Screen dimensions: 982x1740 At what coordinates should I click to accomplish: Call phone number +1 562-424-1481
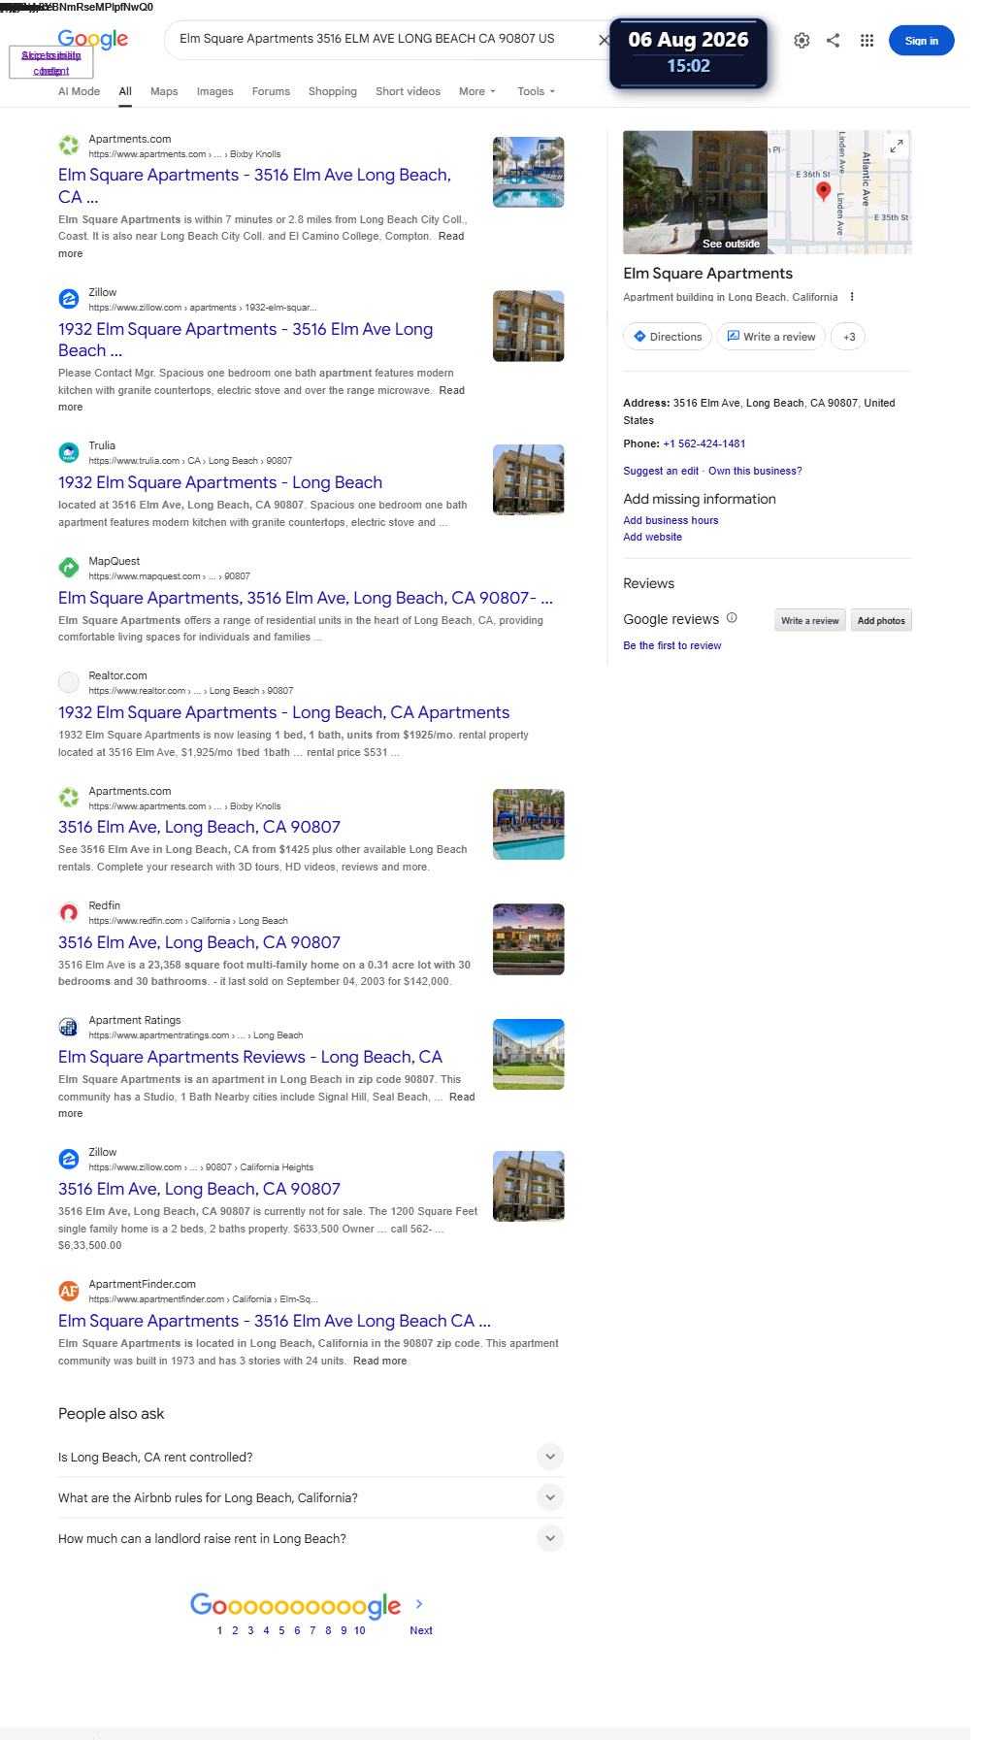click(704, 443)
